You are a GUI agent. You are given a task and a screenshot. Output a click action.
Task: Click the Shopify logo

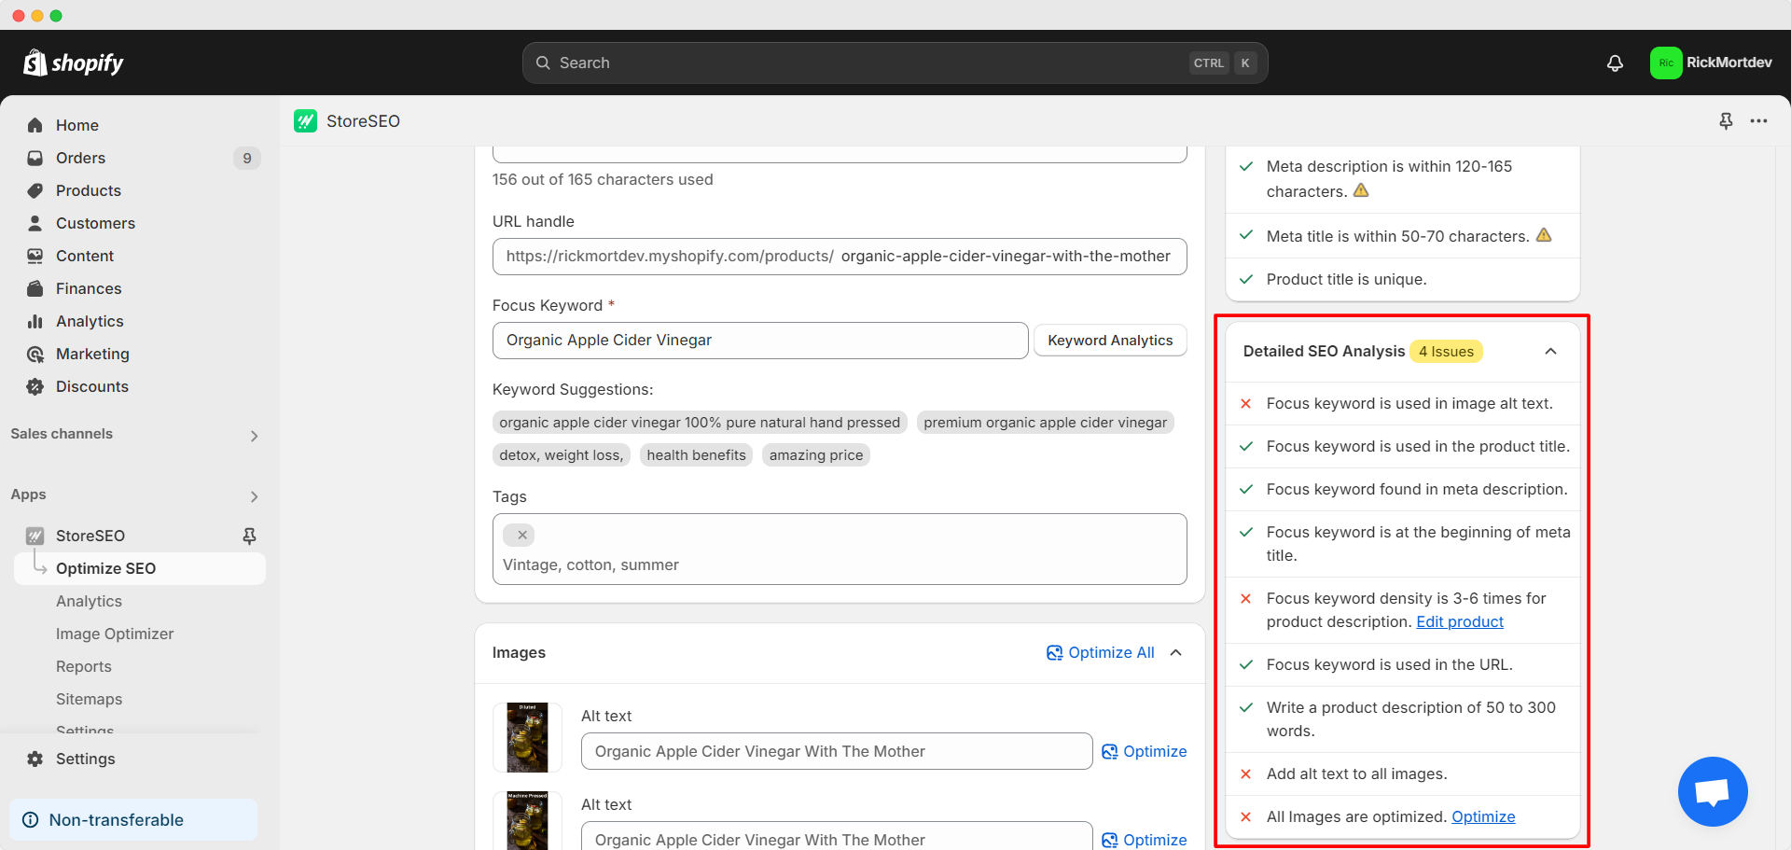74,63
